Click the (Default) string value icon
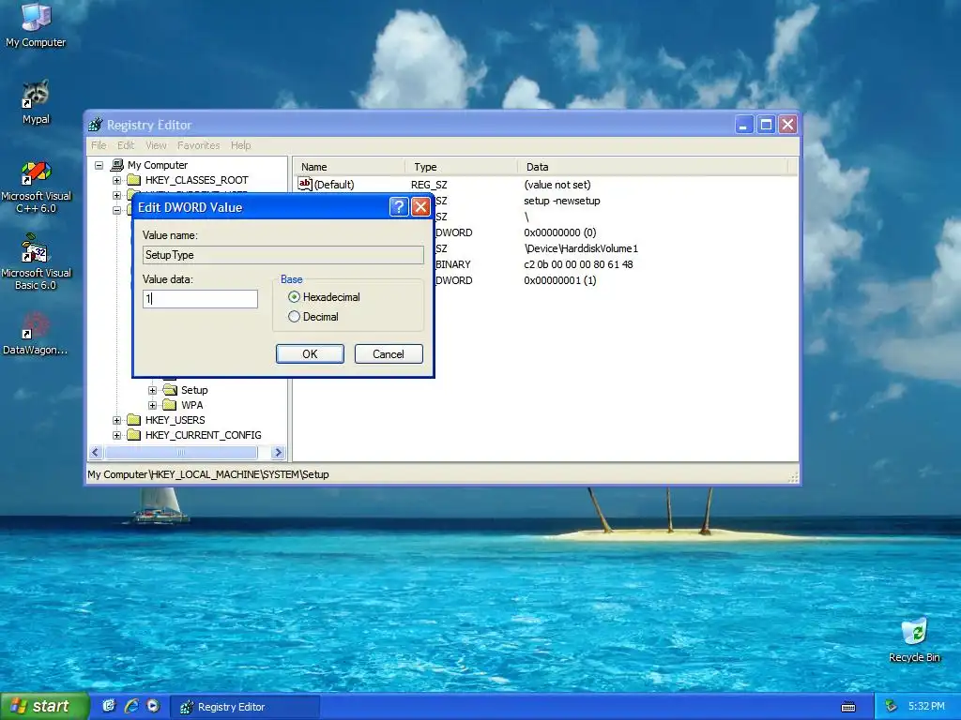 point(305,184)
